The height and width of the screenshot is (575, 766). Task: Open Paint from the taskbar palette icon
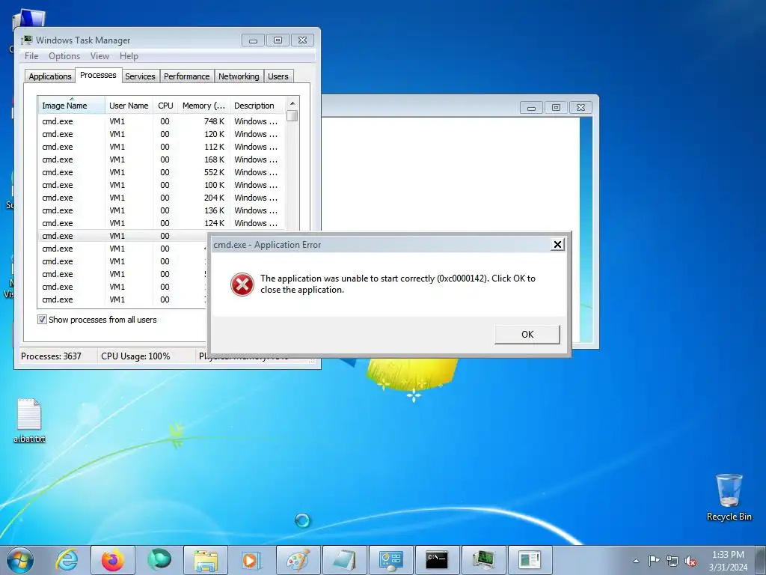(x=298, y=560)
